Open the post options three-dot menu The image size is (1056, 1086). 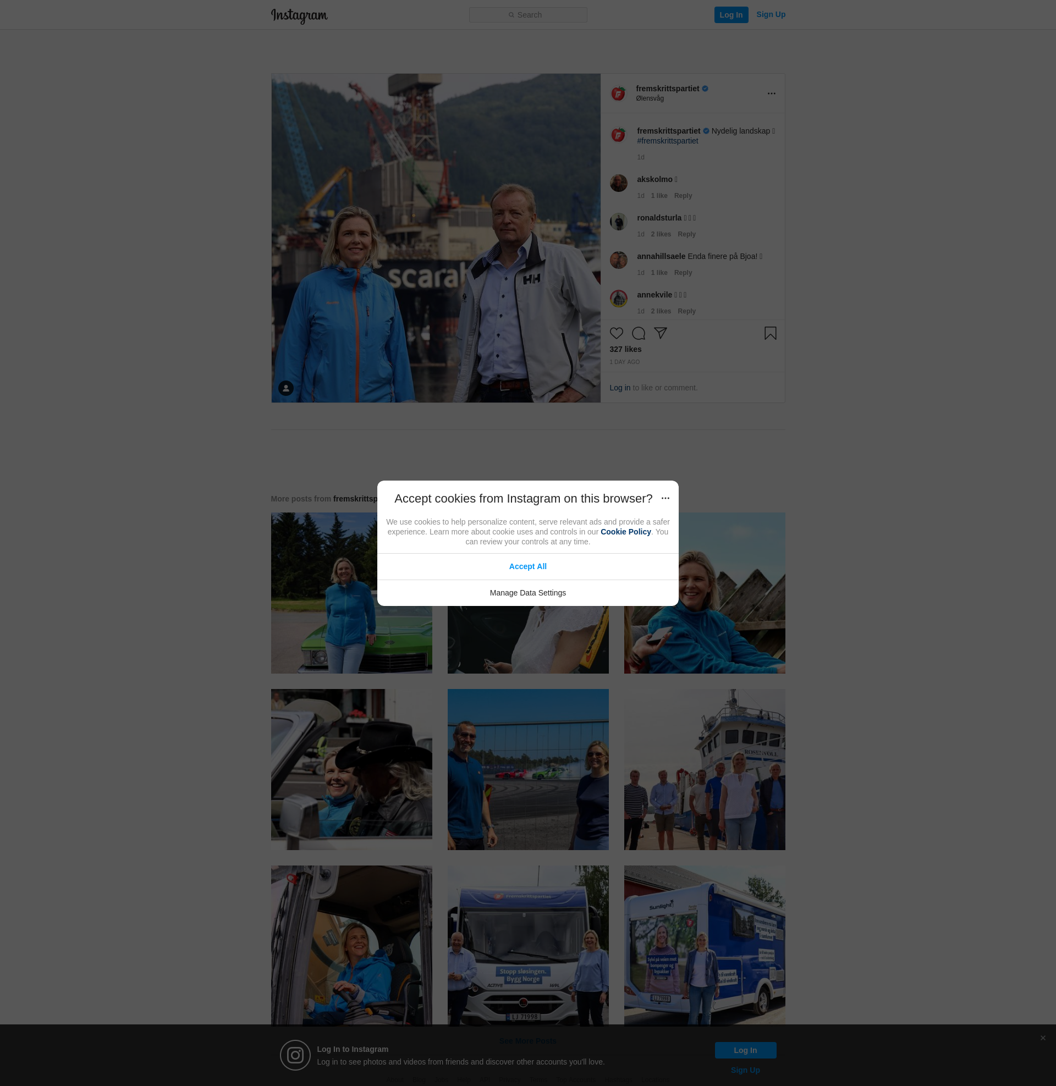point(771,93)
